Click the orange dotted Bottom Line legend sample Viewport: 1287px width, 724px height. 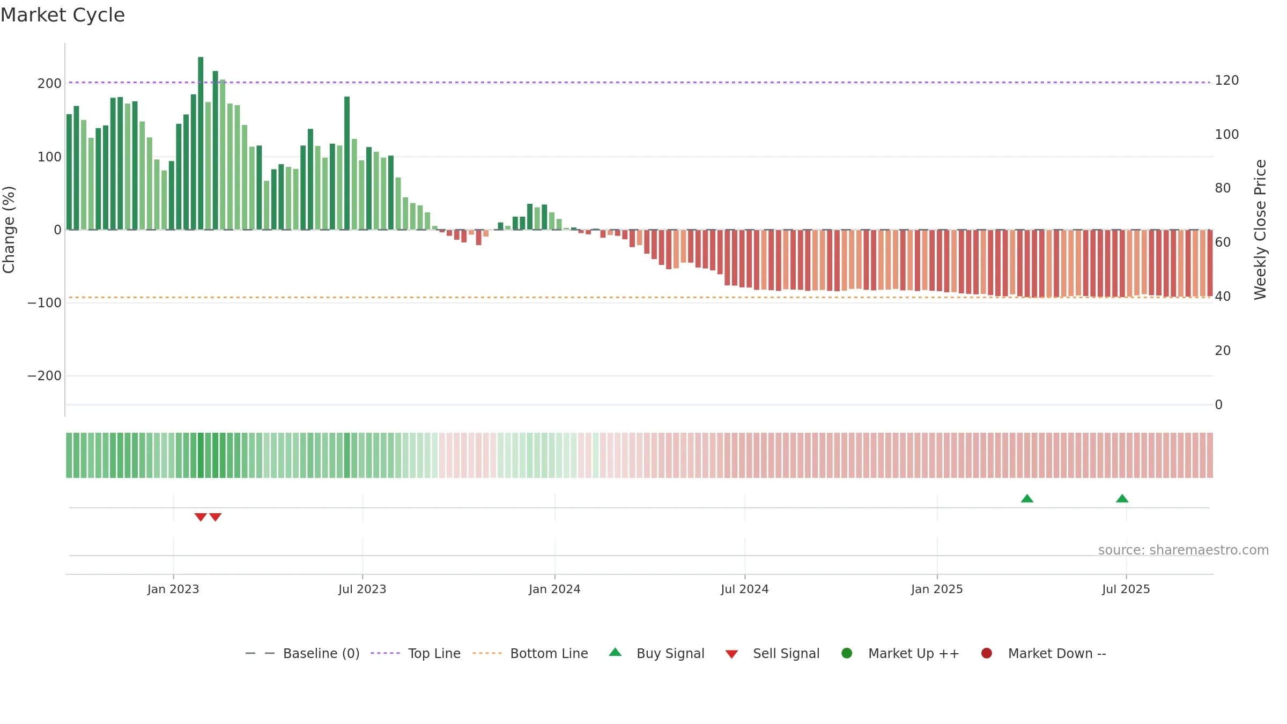click(x=487, y=653)
